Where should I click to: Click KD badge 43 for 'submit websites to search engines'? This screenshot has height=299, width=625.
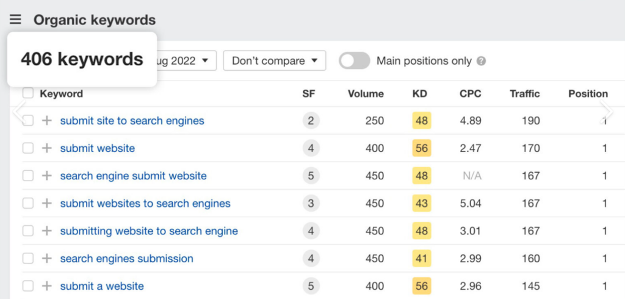point(422,203)
